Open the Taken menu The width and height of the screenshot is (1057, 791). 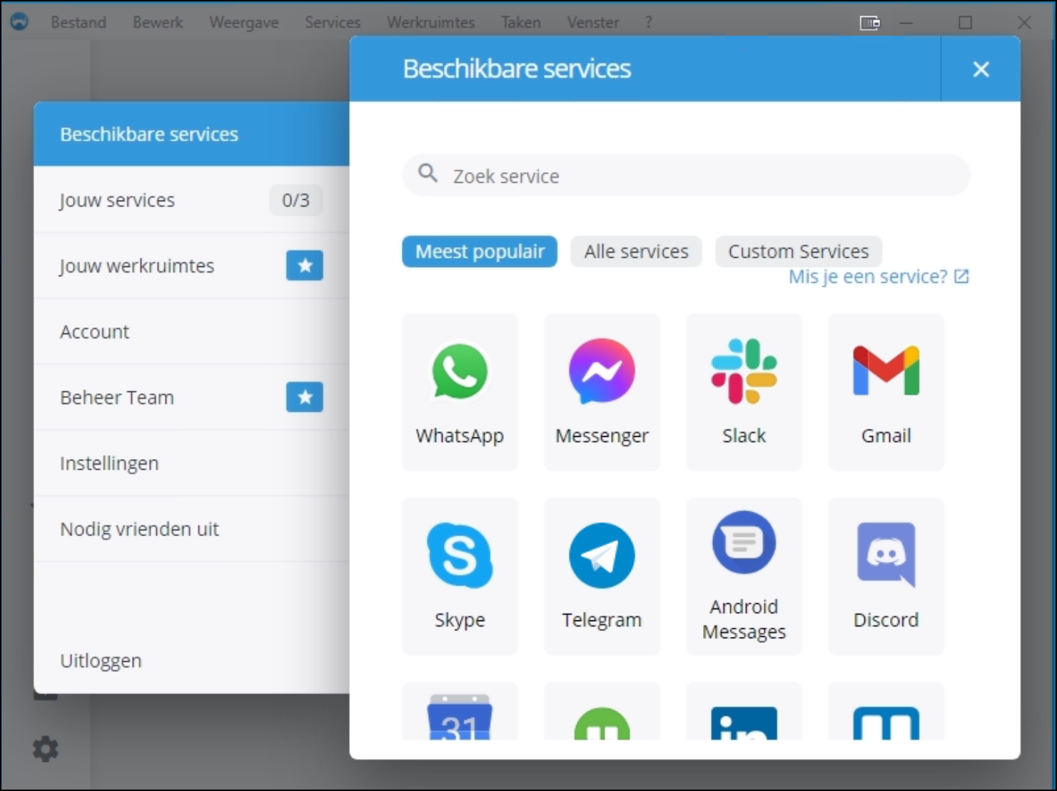pyautogui.click(x=521, y=23)
